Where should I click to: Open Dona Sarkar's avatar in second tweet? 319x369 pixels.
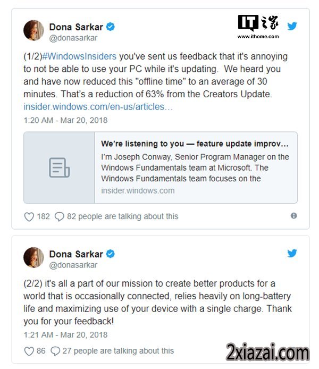click(33, 257)
